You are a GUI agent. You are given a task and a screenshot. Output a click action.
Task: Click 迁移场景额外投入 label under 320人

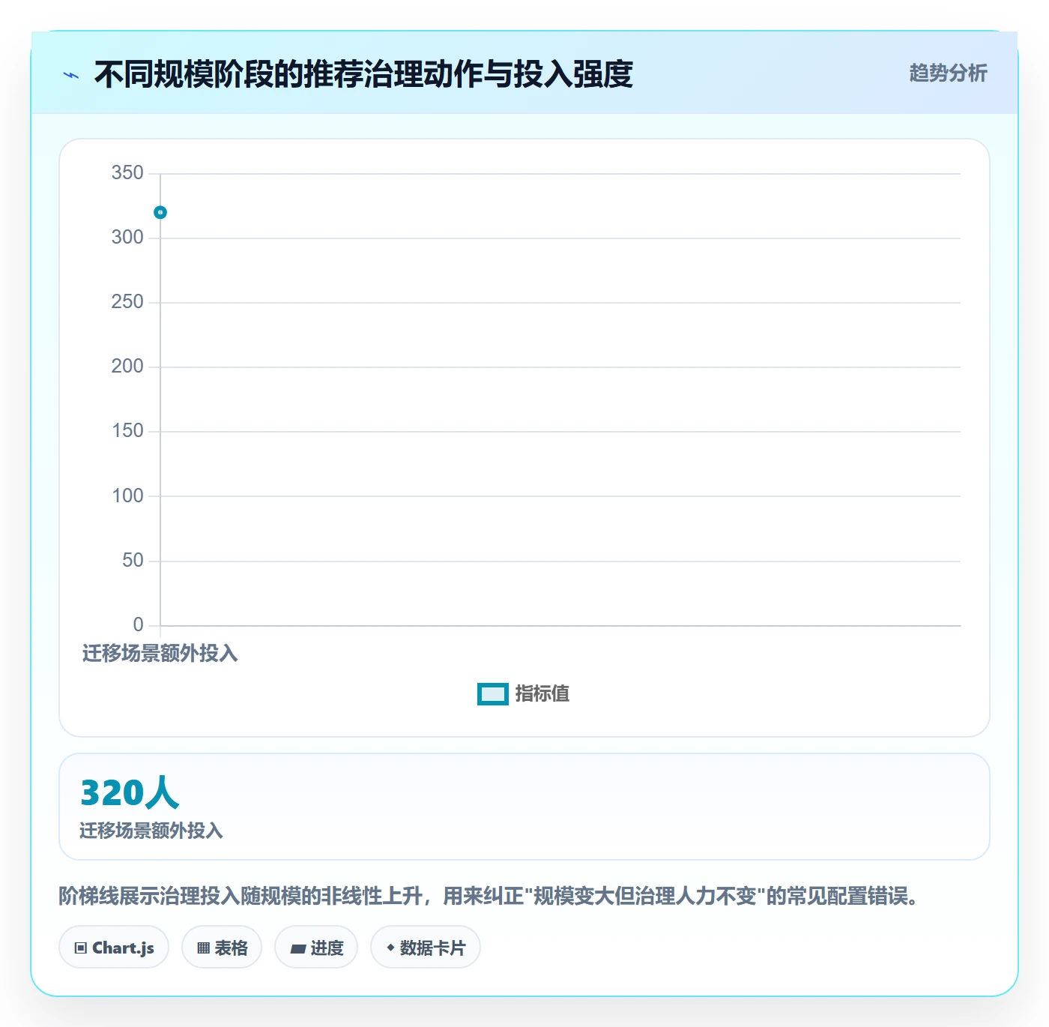tap(151, 831)
